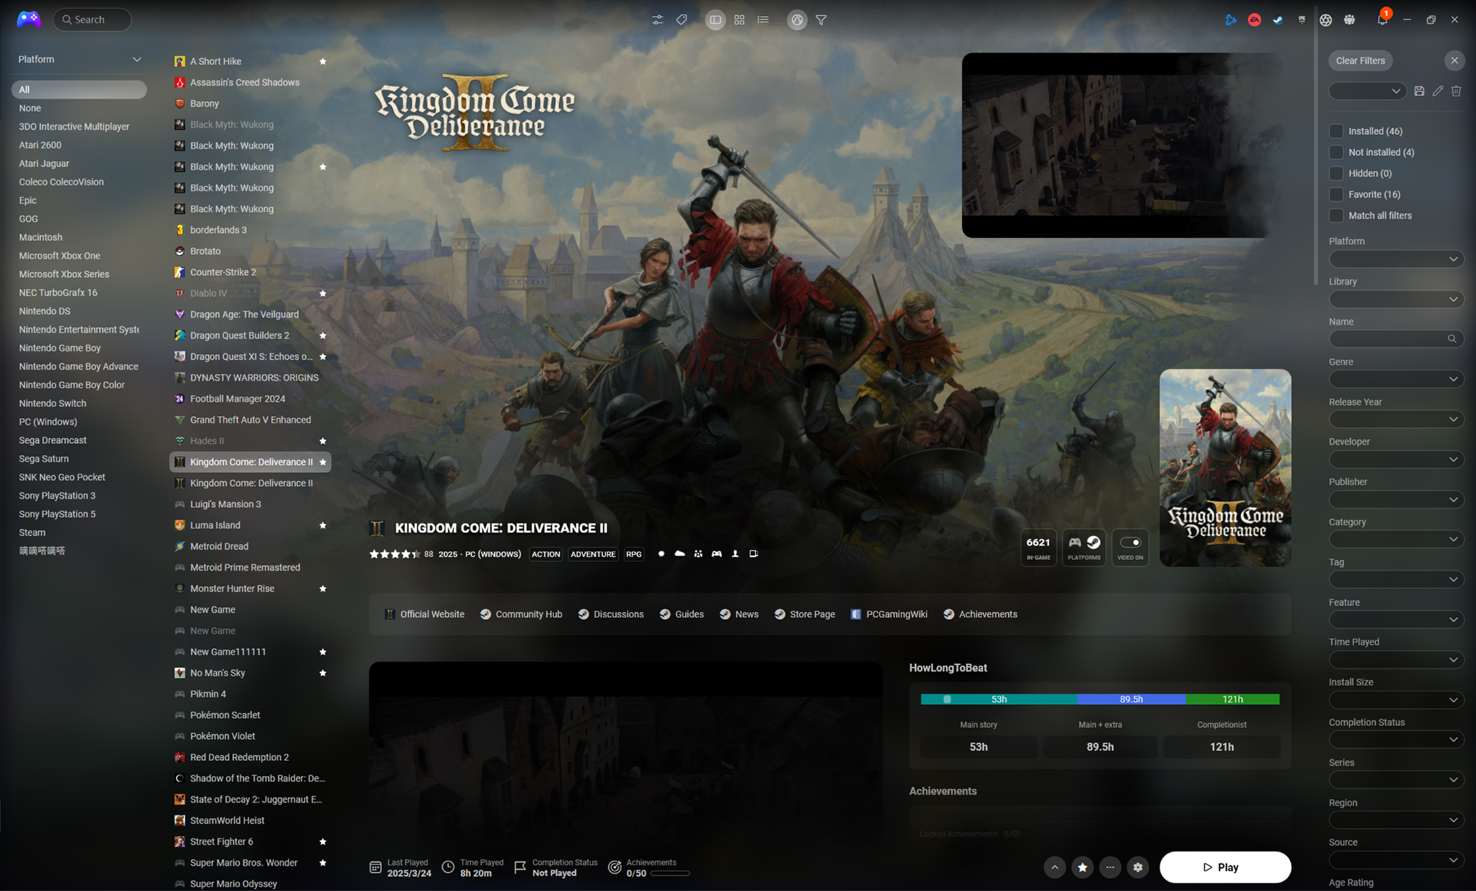Toggle favorite star beside Play button
The width and height of the screenshot is (1476, 891).
click(1082, 867)
